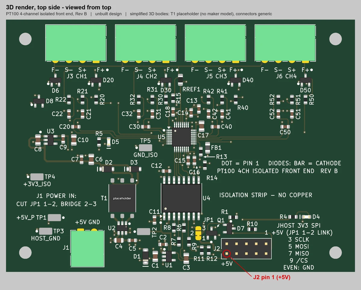
Task: Click the TP4 +3V3_ISO test pad
Action: 37,177
